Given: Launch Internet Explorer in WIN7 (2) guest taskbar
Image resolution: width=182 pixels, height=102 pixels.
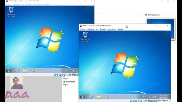Looking at the screenshot, I should pyautogui.click(x=16, y=71).
